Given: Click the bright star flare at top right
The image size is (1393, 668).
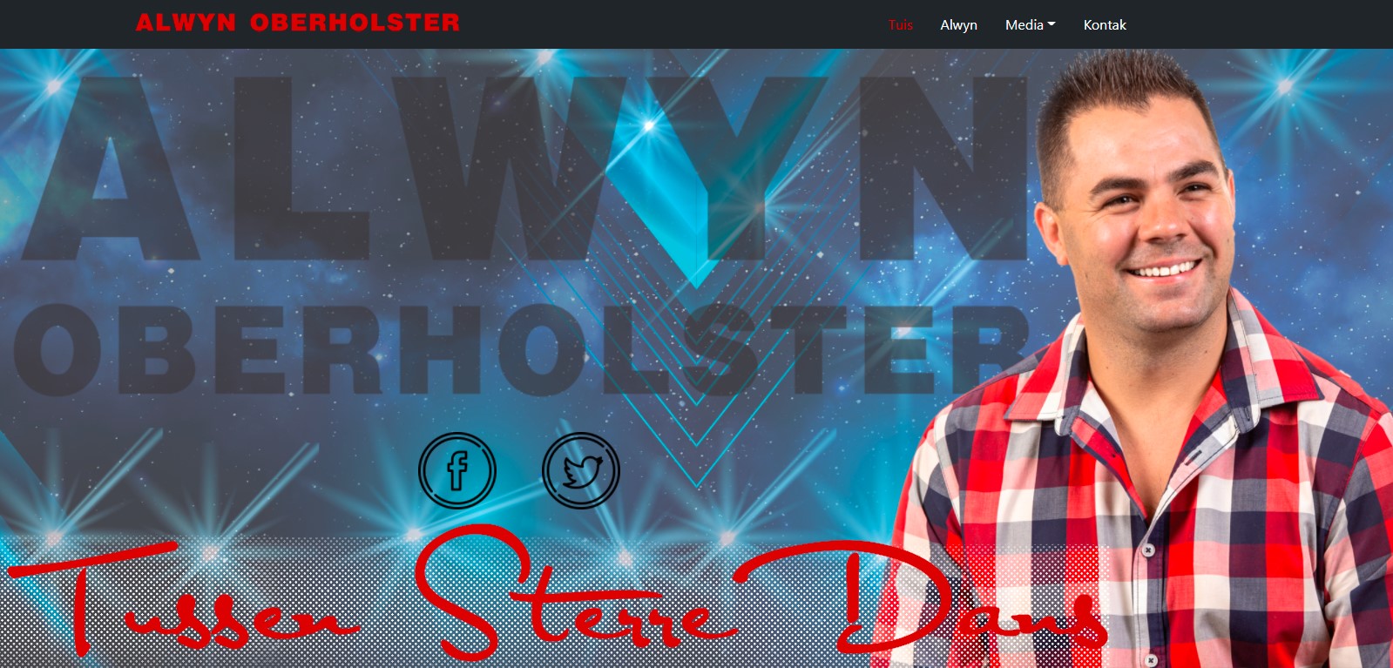Looking at the screenshot, I should pyautogui.click(x=1285, y=85).
